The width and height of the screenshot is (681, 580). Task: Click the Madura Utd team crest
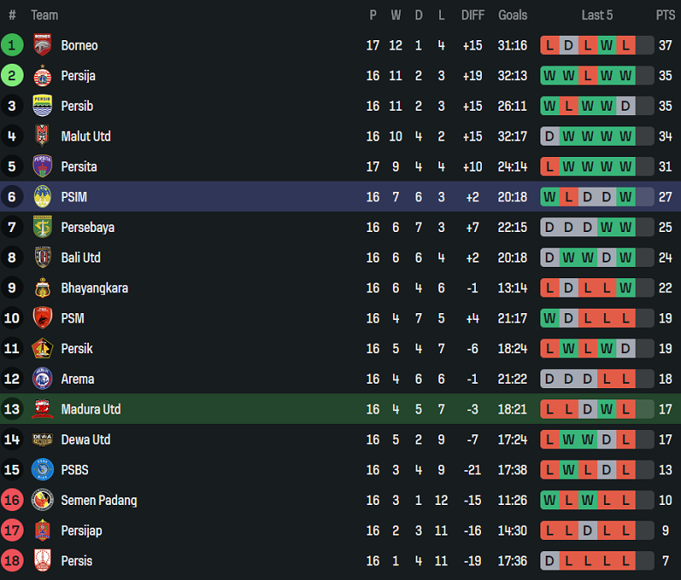click(x=42, y=409)
